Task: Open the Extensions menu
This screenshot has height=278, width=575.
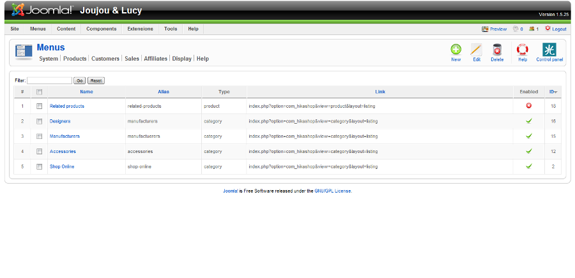Action: pyautogui.click(x=141, y=29)
